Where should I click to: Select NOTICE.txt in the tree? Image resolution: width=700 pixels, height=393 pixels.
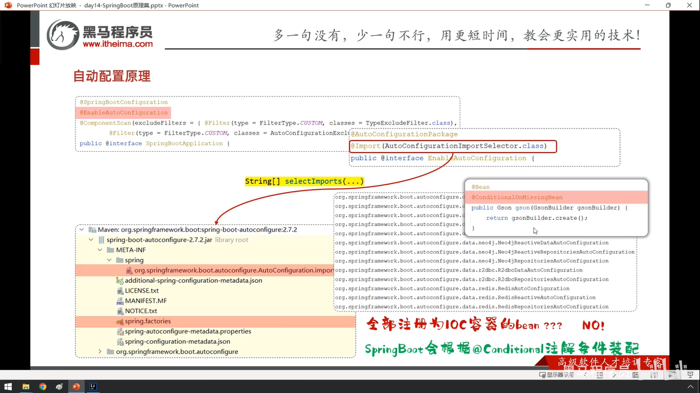(141, 311)
